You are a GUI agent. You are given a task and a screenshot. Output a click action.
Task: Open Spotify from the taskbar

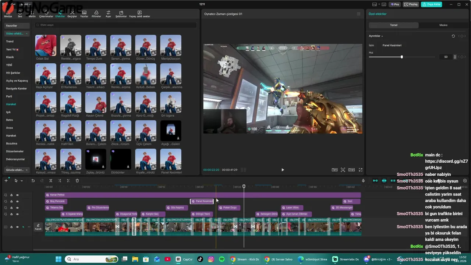point(222,259)
